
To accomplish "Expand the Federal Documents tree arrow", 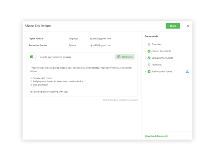I will [x=145, y=51].
